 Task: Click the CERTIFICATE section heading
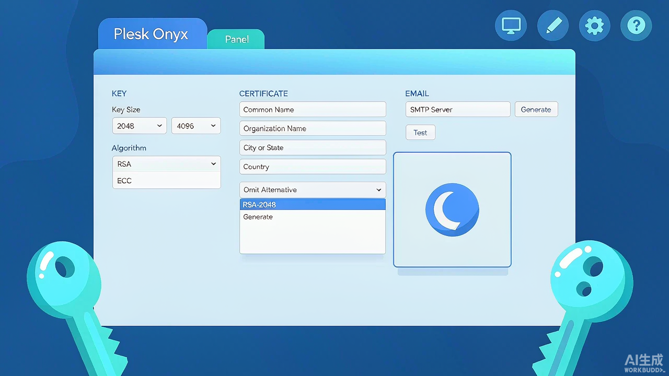pyautogui.click(x=263, y=93)
